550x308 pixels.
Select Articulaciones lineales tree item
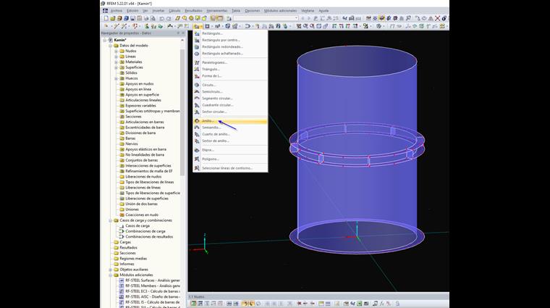point(143,100)
